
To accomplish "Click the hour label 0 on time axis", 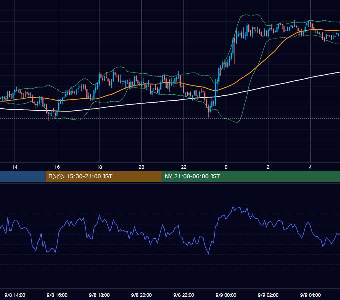I will pos(226,167).
